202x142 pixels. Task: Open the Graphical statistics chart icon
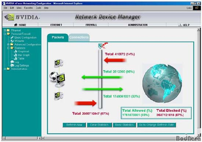point(15,51)
